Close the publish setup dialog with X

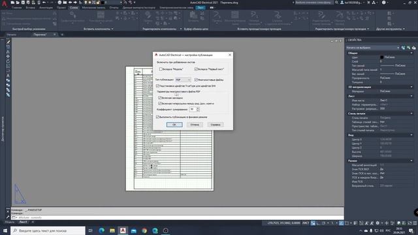pos(230,55)
